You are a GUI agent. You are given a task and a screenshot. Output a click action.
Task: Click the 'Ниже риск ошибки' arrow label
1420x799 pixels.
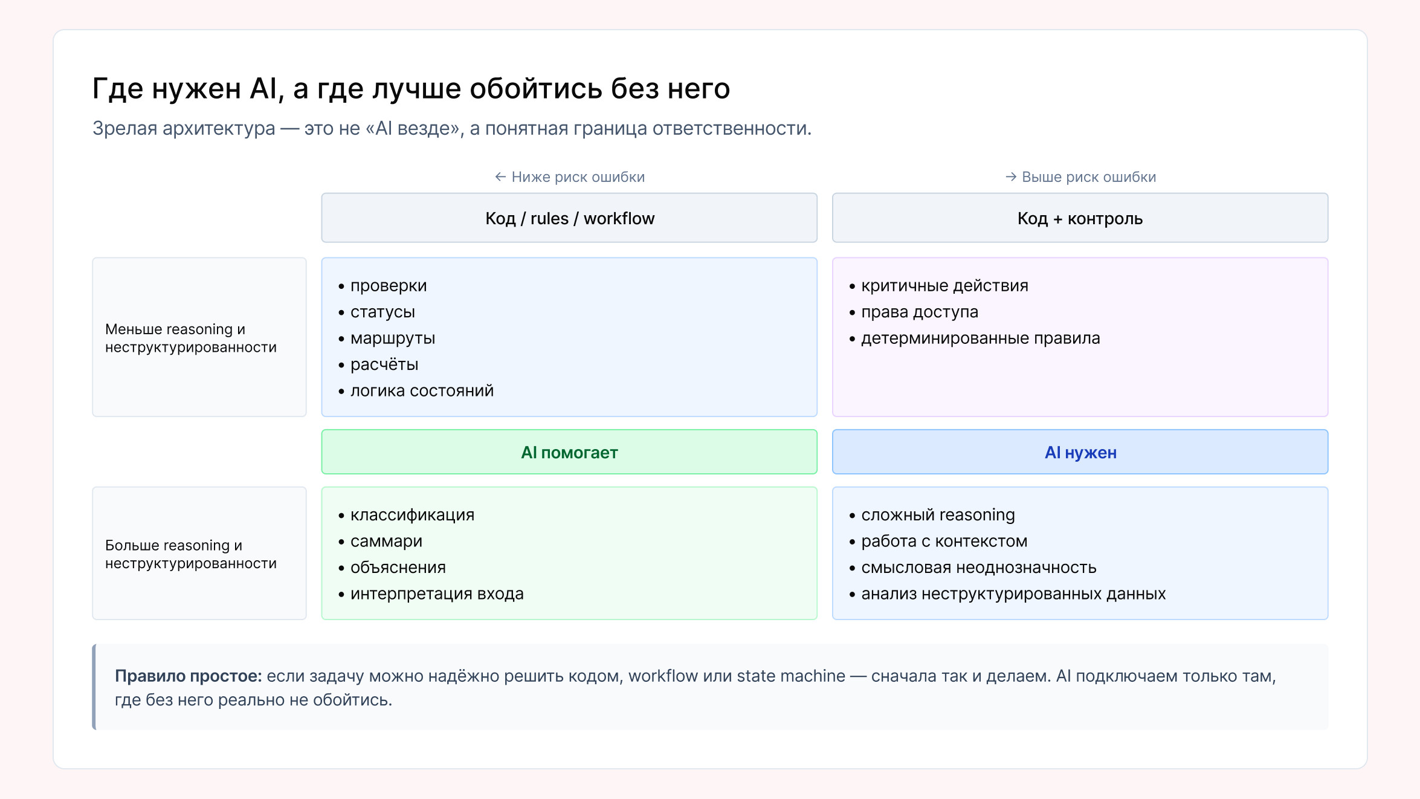tap(570, 177)
